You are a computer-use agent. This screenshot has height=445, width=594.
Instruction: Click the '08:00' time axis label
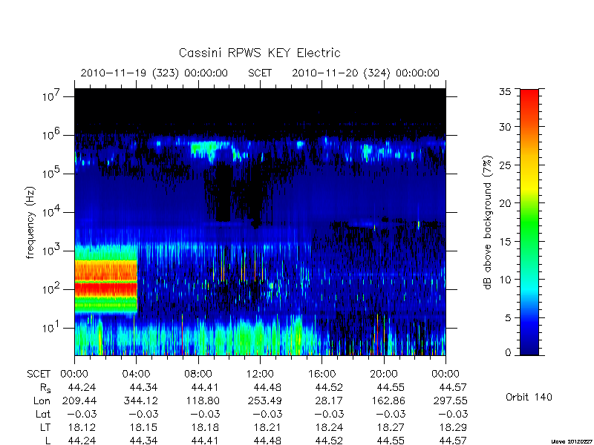[198, 374]
